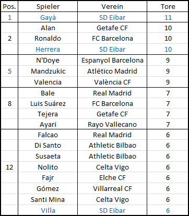Viewport: 189px width, 216px height.
Task: Select the Mandzukic cell
Action: [48, 71]
